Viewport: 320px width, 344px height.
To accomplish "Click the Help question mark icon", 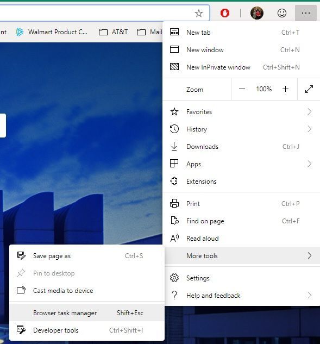I will tap(174, 295).
